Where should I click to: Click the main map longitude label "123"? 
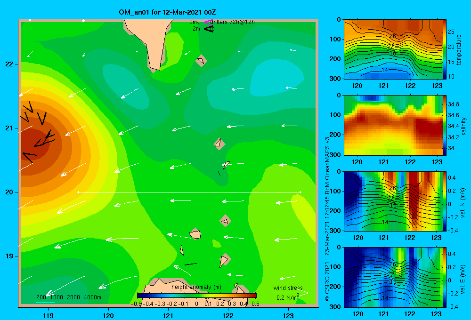288,315
